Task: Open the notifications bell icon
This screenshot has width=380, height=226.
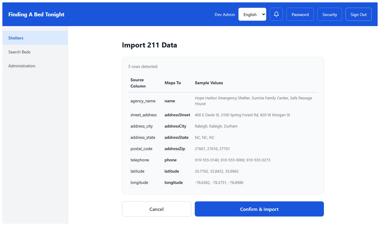Action: [276, 14]
